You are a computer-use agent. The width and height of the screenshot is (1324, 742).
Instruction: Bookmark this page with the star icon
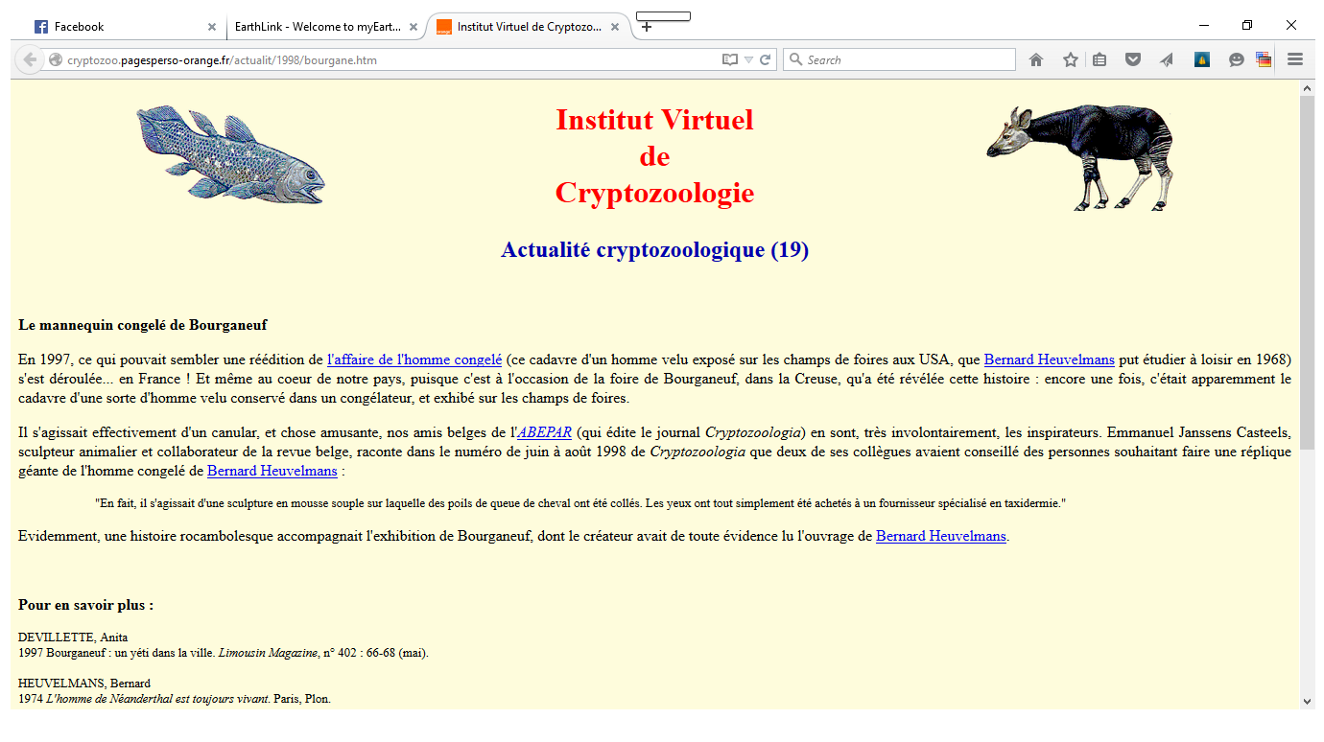[x=1071, y=59]
